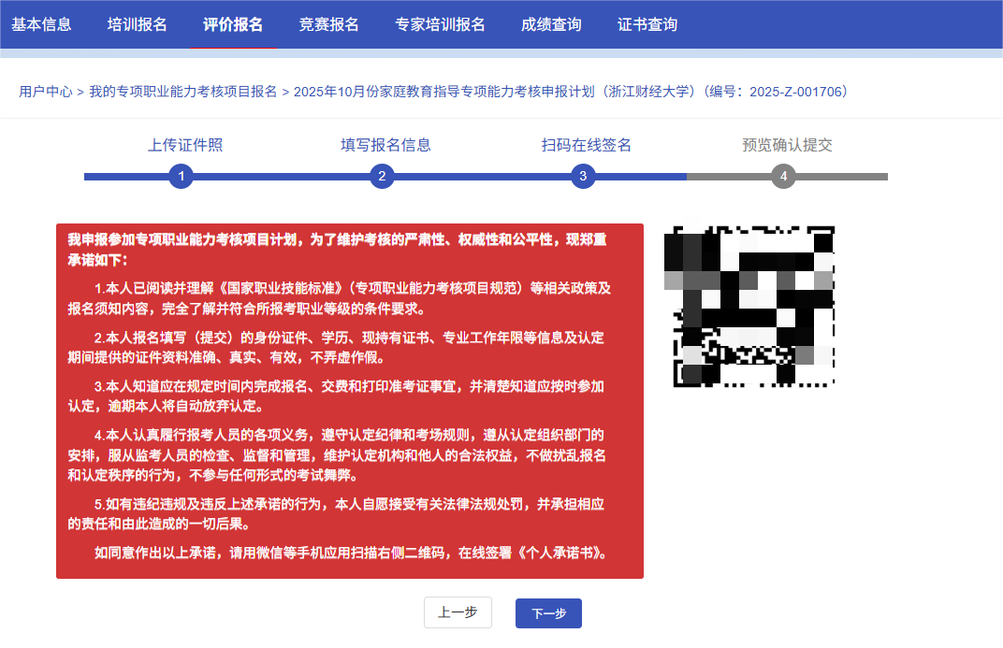
Task: Click step 1 circle in the progress bar
Action: [181, 176]
